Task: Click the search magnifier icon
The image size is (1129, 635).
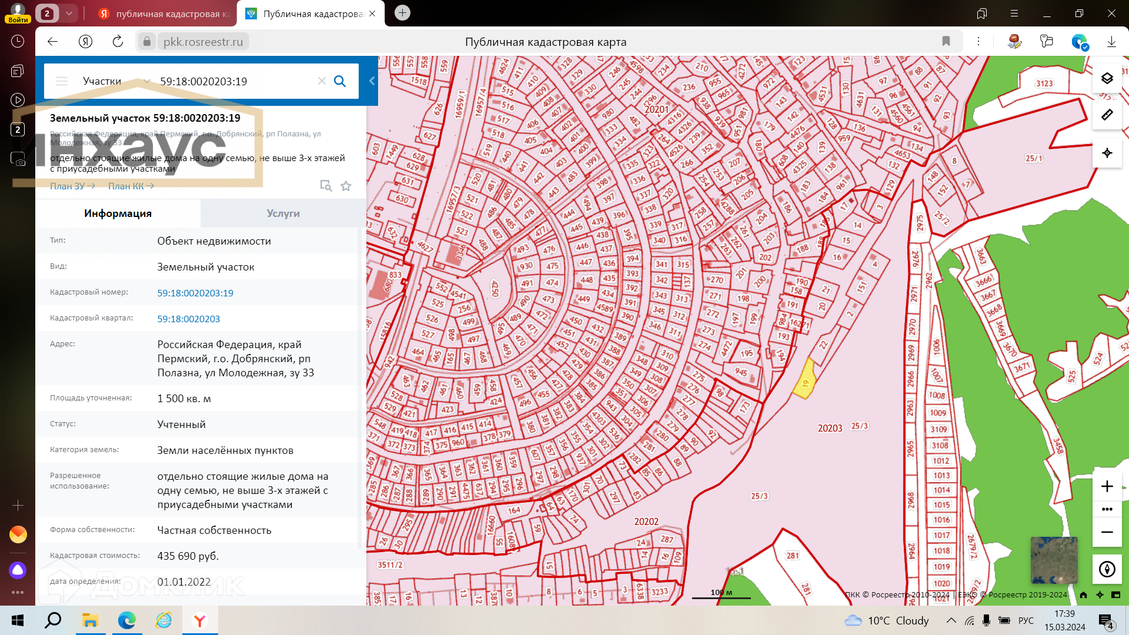Action: [x=340, y=81]
